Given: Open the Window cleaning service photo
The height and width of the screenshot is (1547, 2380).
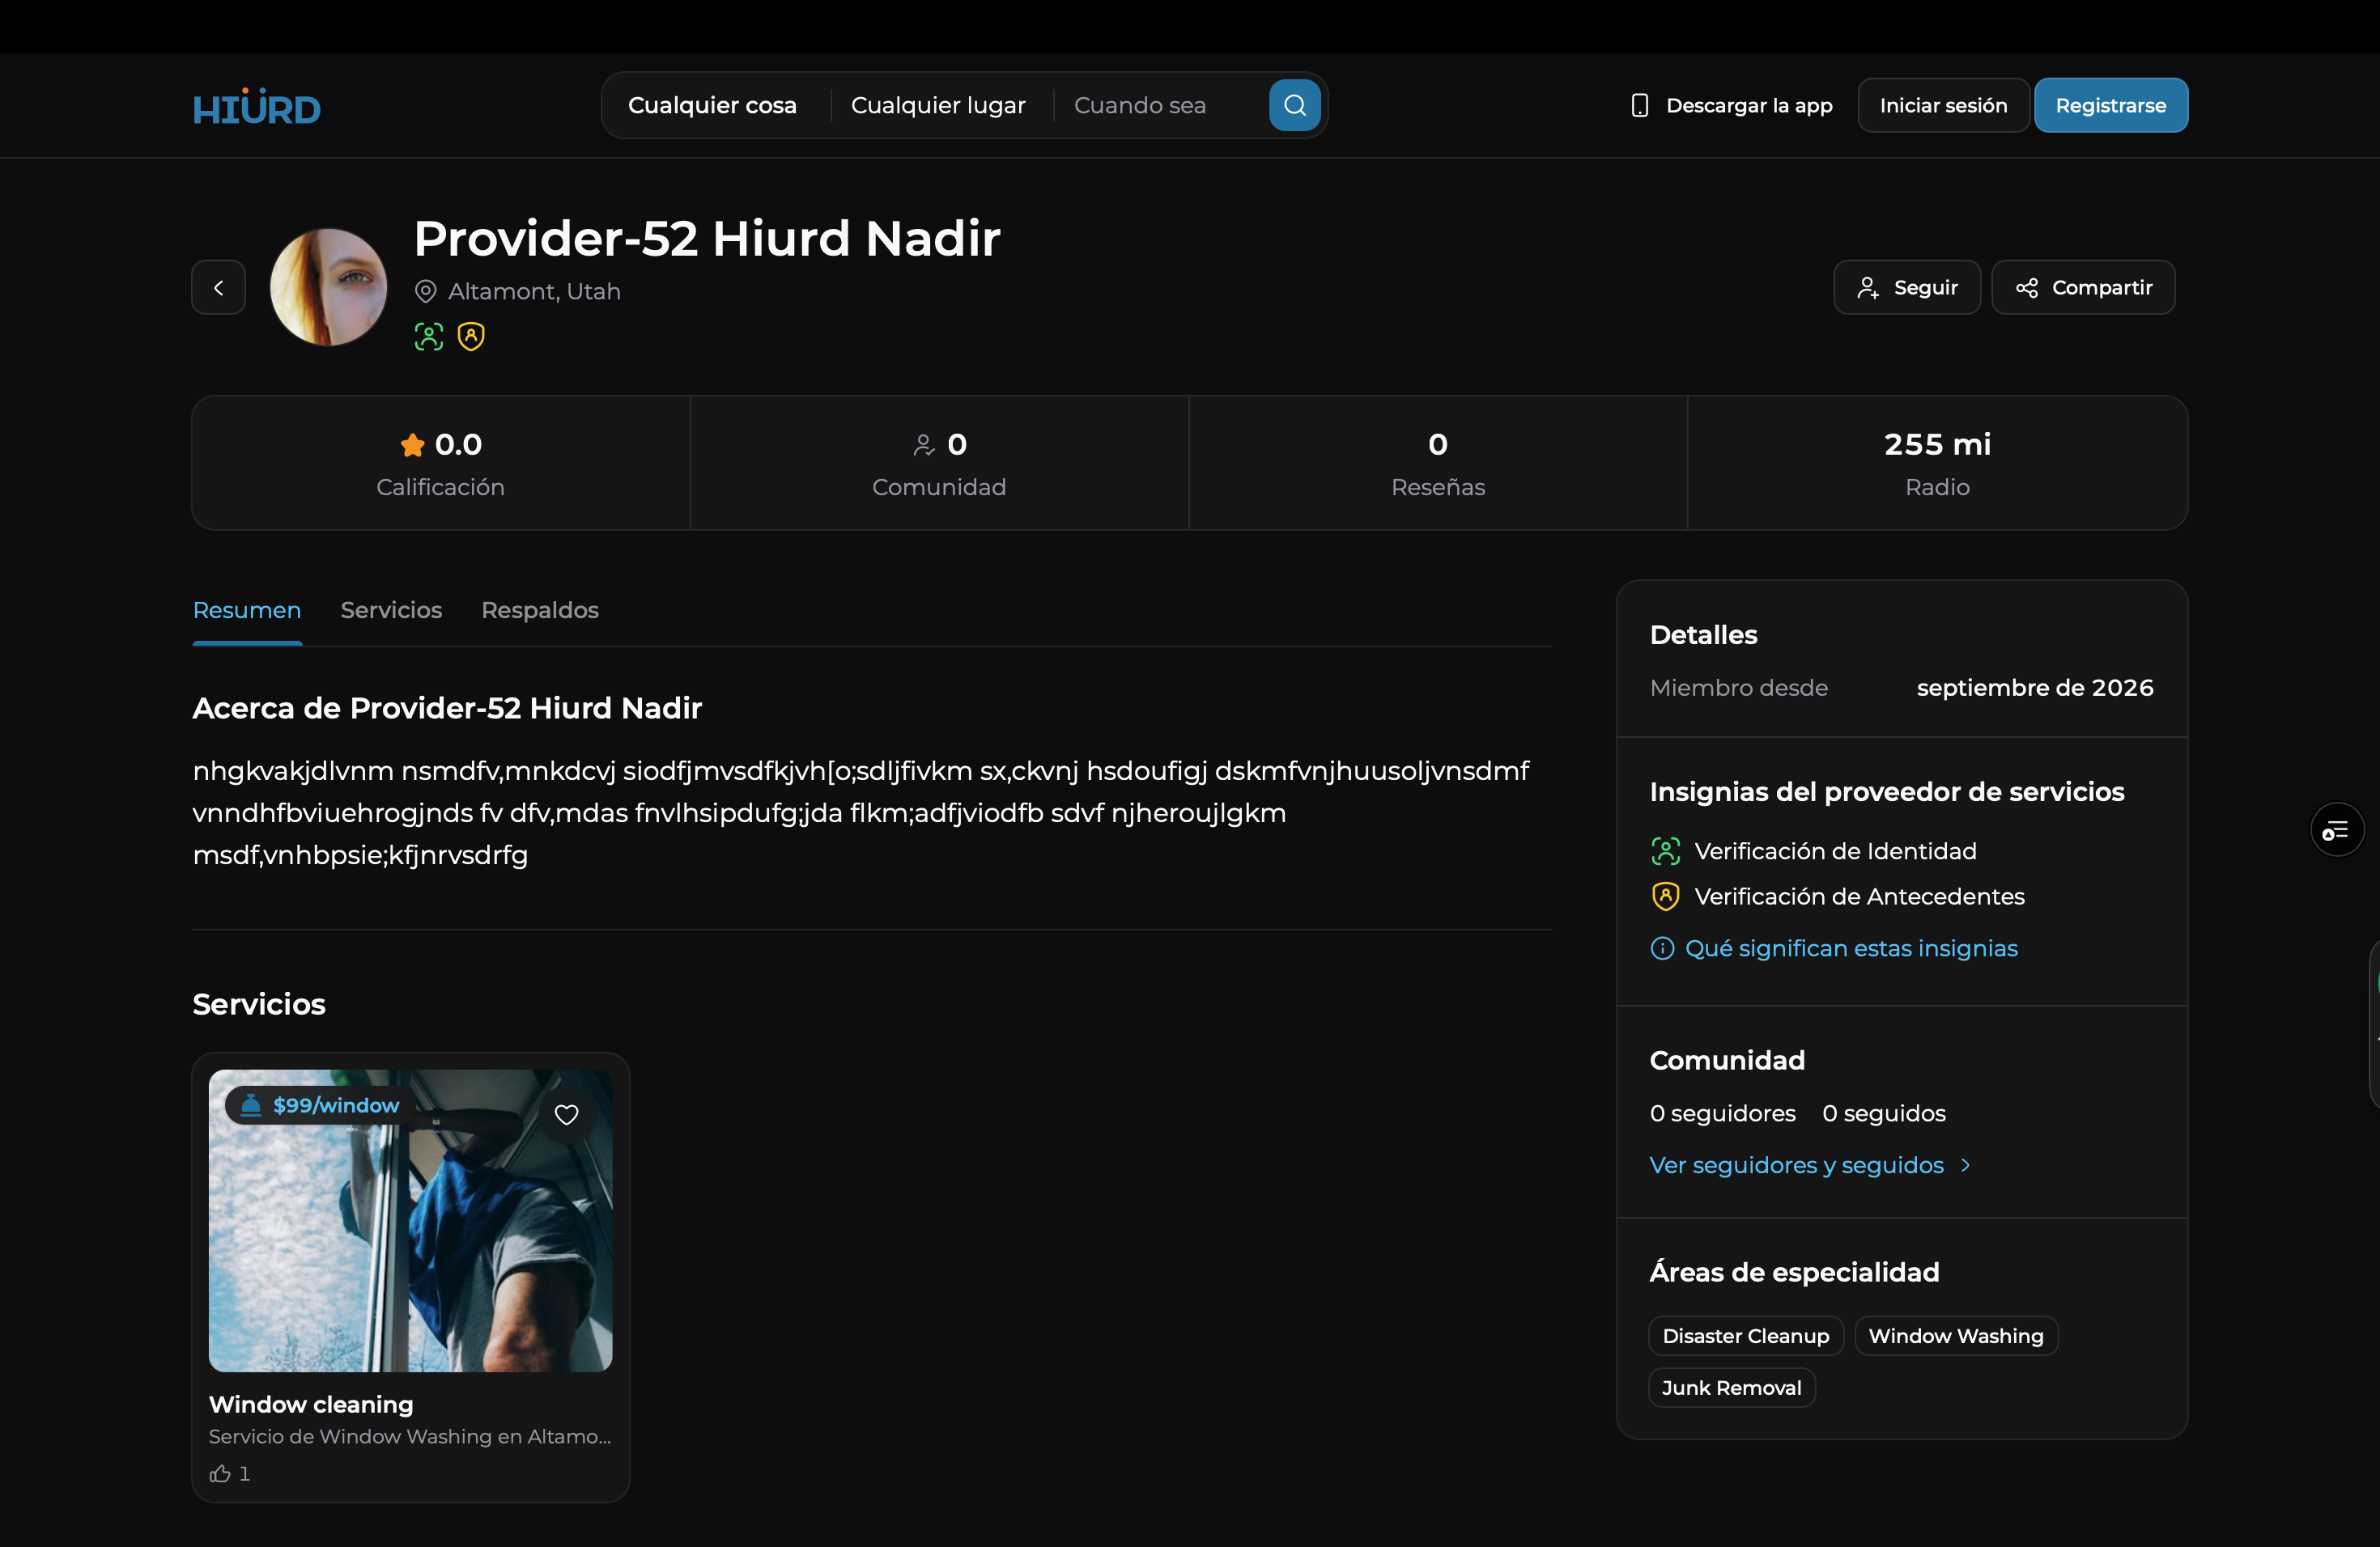Looking at the screenshot, I should [x=410, y=1220].
